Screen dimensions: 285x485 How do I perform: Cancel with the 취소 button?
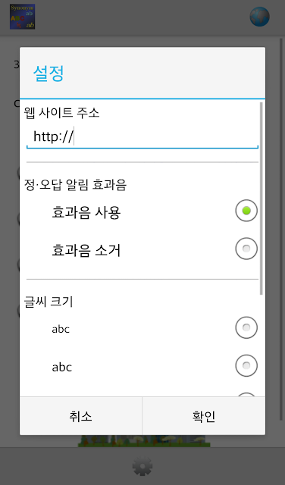(x=81, y=416)
